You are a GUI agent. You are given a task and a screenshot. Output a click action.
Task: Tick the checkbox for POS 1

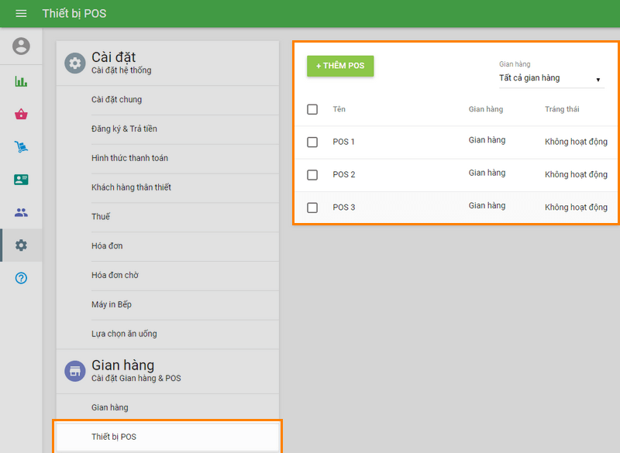[x=312, y=142]
